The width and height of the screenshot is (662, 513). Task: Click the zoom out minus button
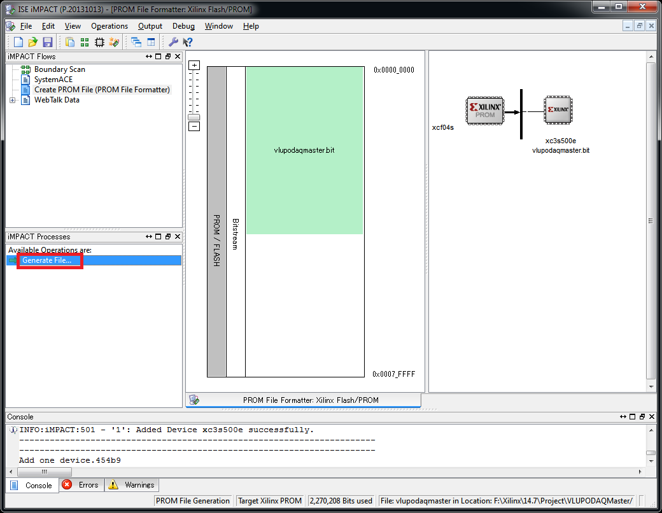coord(194,126)
